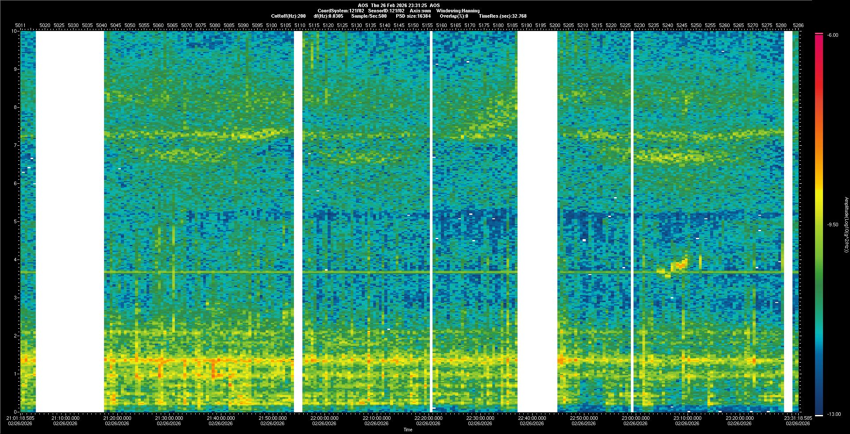The width and height of the screenshot is (850, 434).
Task: Click the 5 tick on the frequency axis
Action: click(x=15, y=221)
